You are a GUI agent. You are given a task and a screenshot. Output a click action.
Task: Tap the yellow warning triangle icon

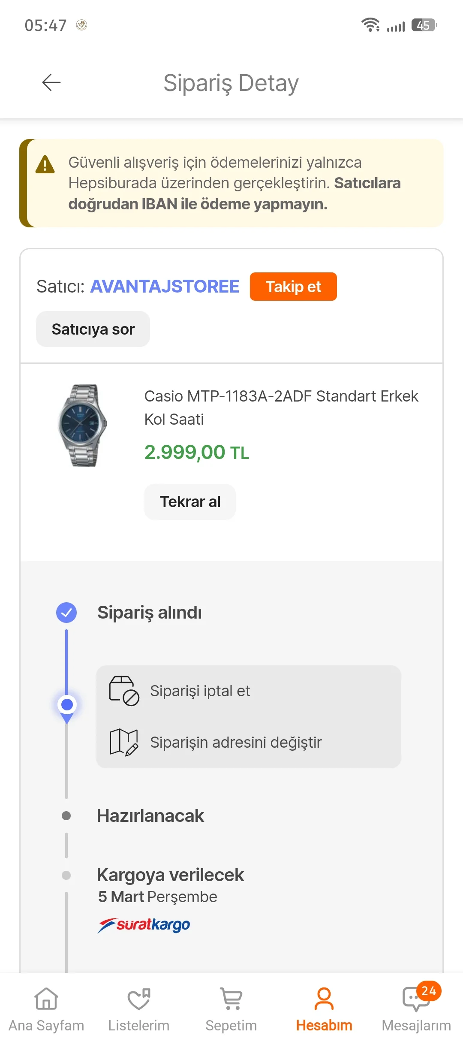click(x=45, y=164)
